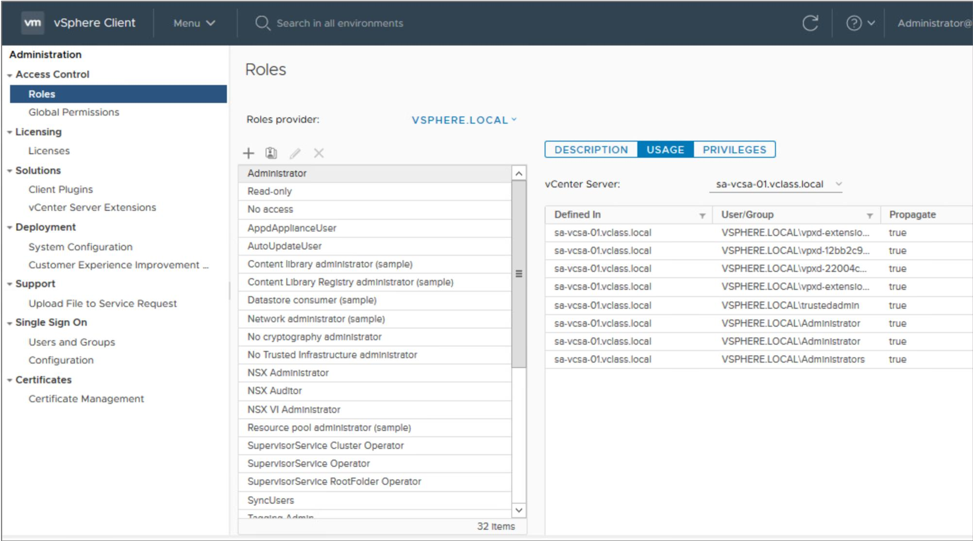Select Network administrator (sample) role

tap(374, 319)
